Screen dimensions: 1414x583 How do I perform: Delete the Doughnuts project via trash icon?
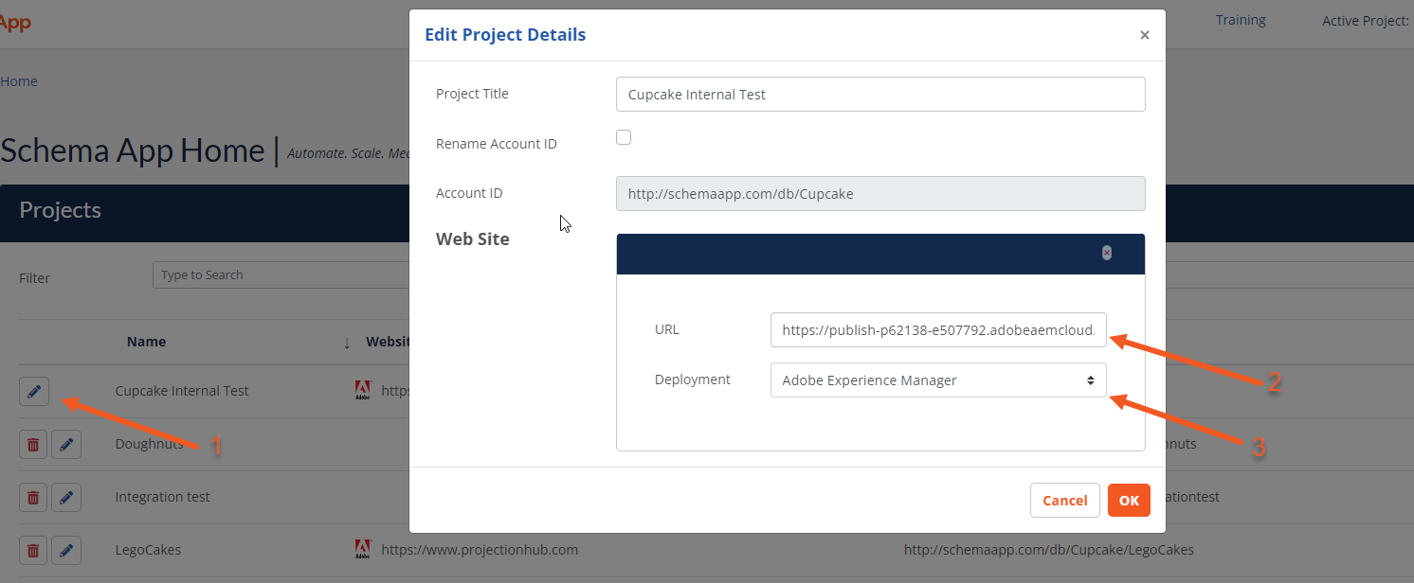[x=33, y=444]
